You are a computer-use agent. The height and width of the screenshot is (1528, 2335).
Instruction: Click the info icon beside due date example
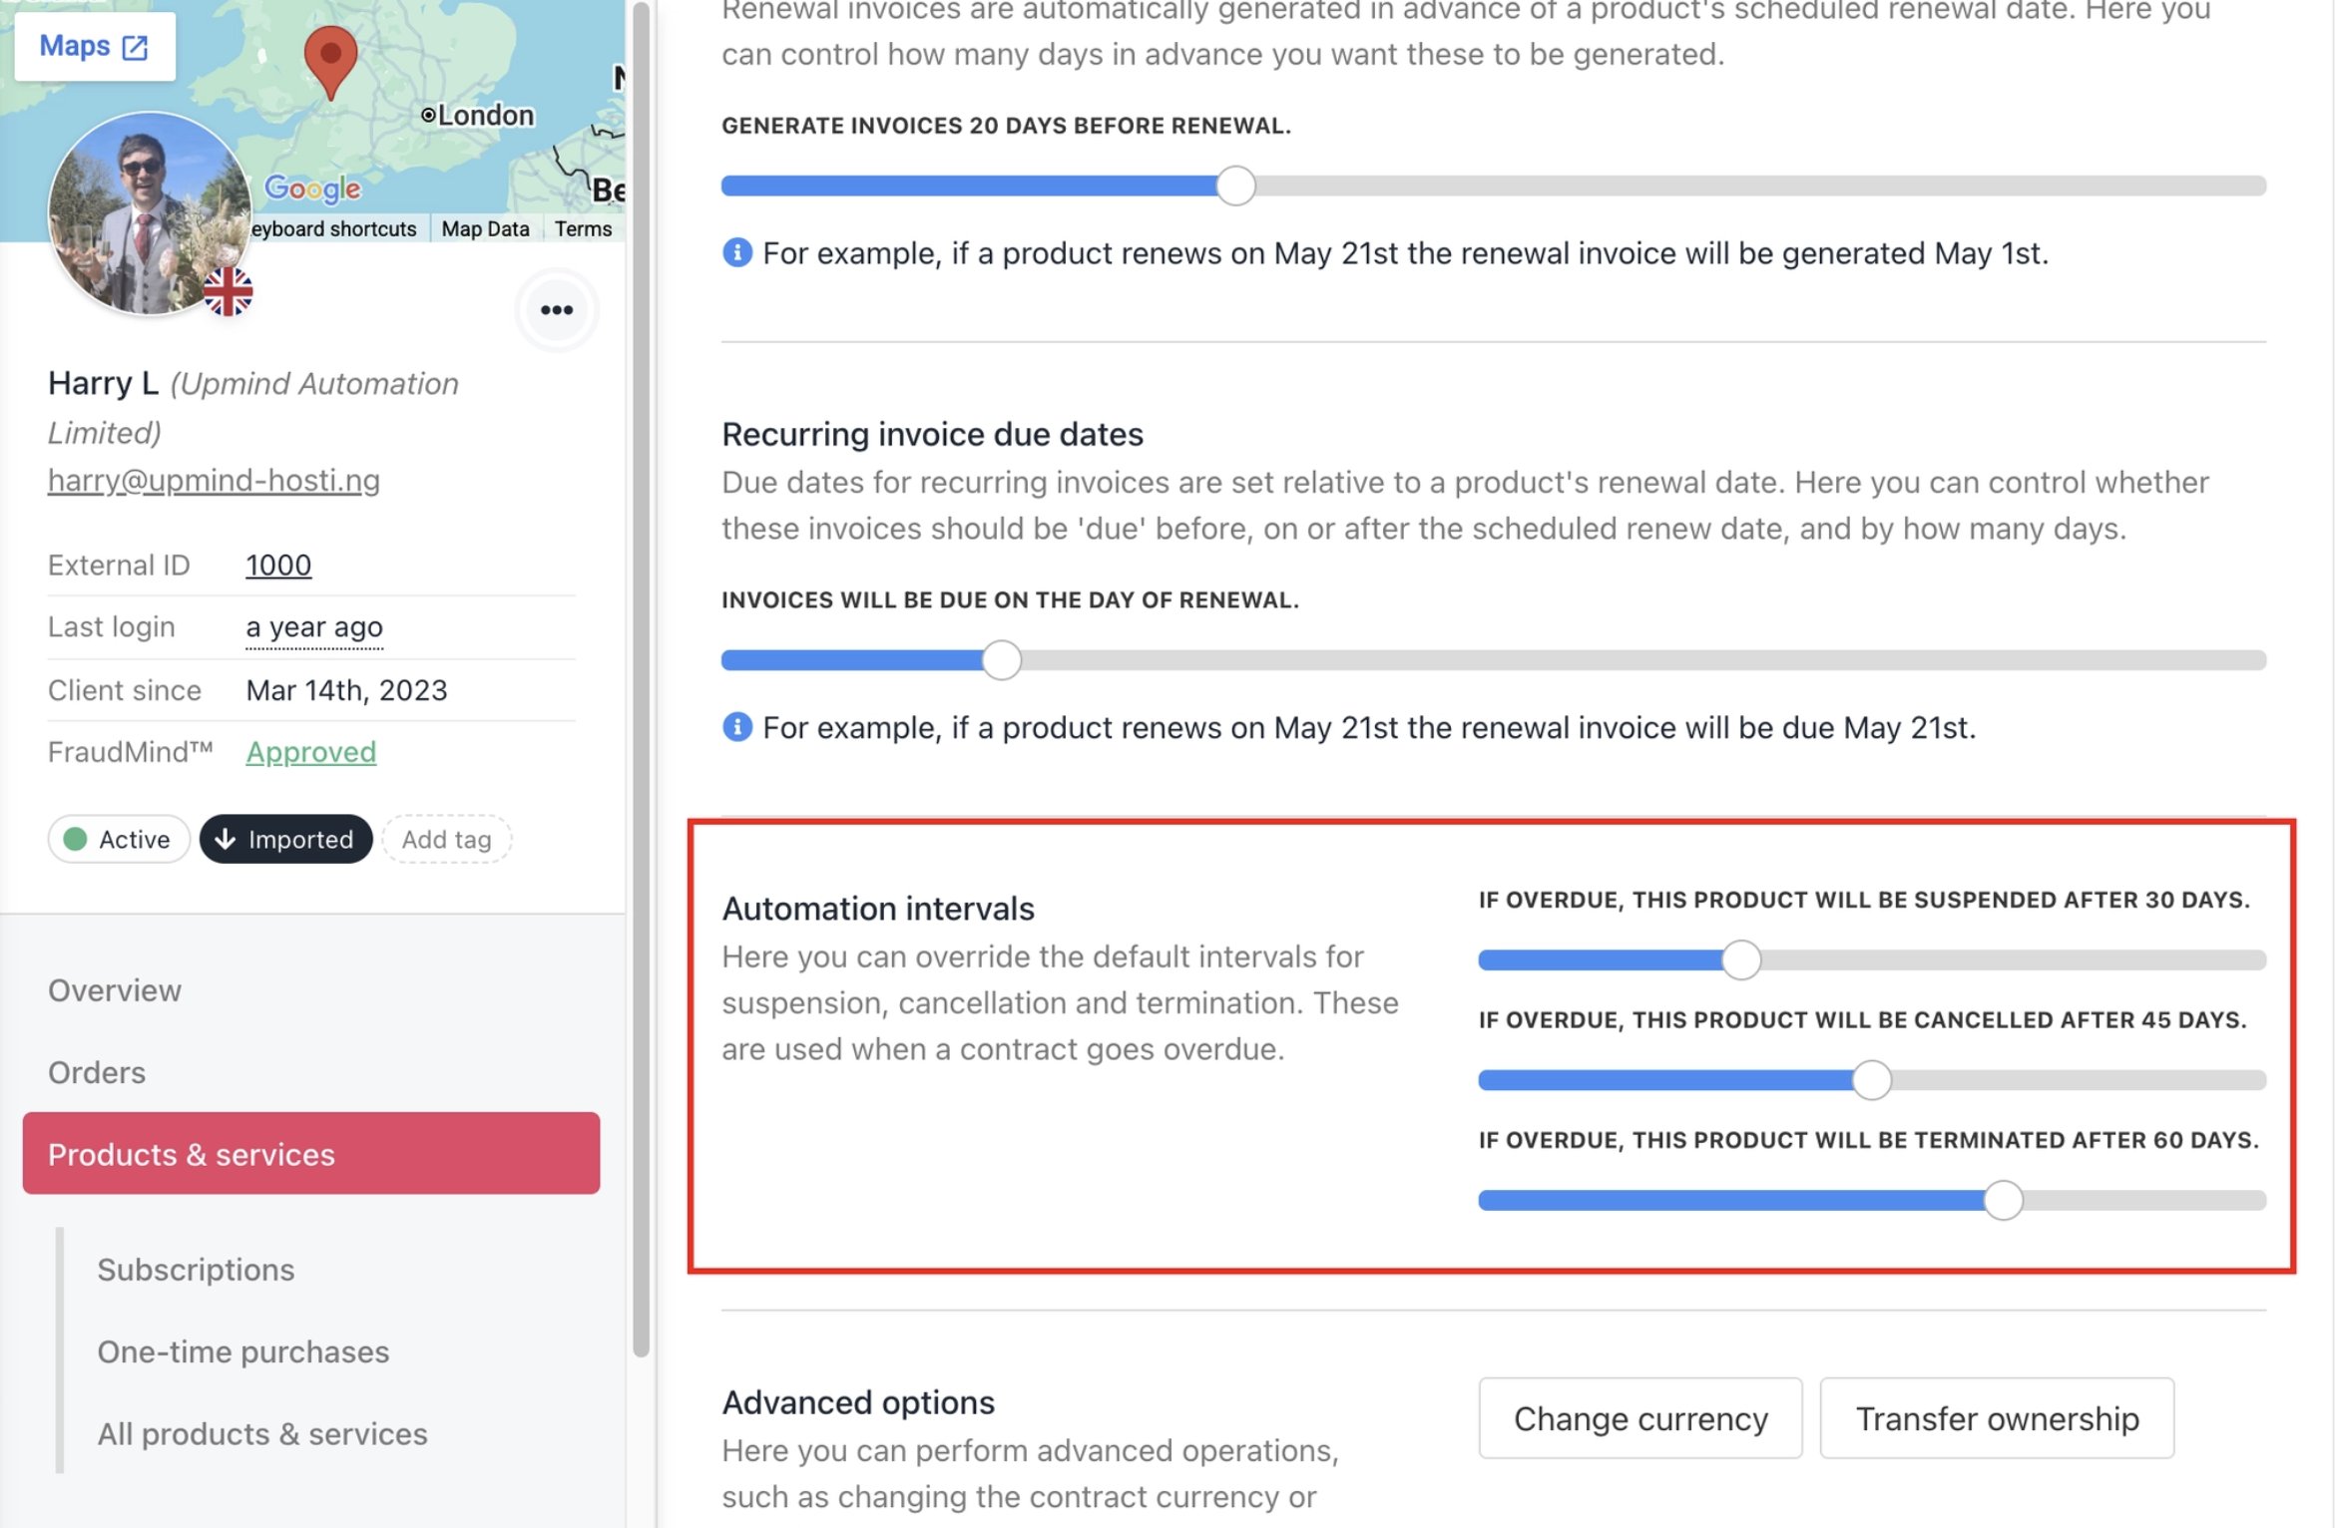tap(736, 727)
